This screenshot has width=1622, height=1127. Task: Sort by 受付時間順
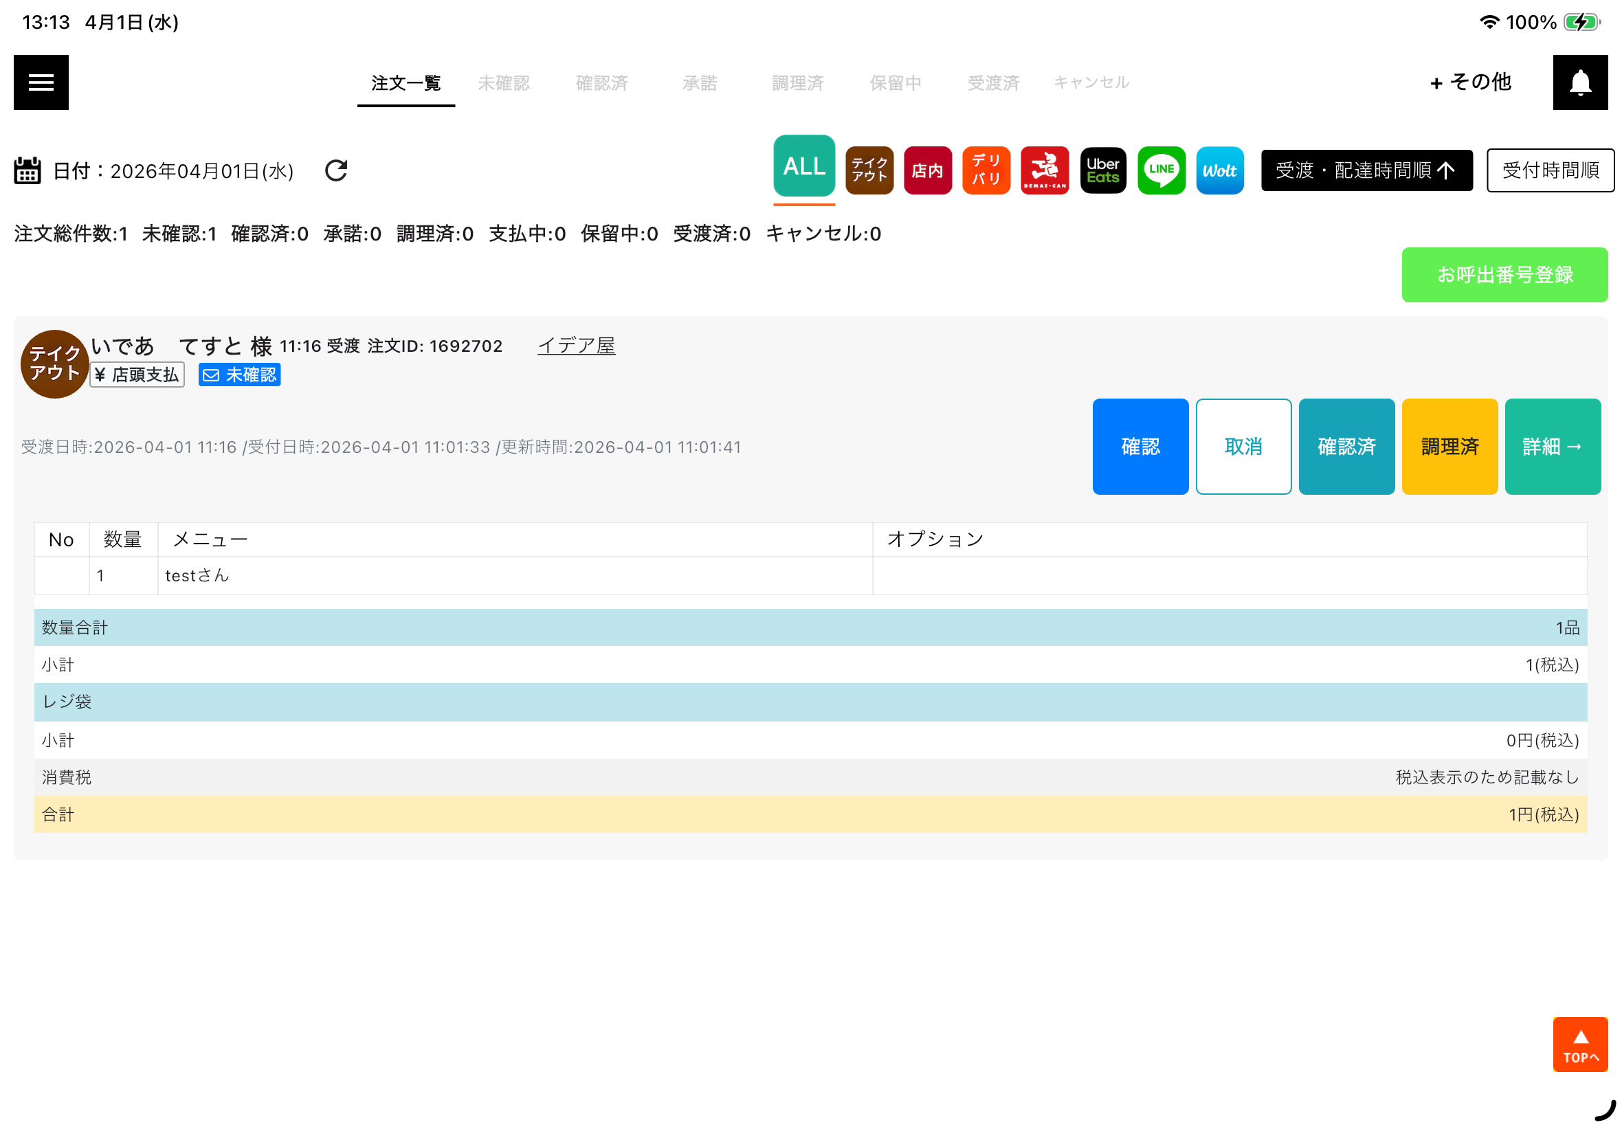pyautogui.click(x=1550, y=170)
